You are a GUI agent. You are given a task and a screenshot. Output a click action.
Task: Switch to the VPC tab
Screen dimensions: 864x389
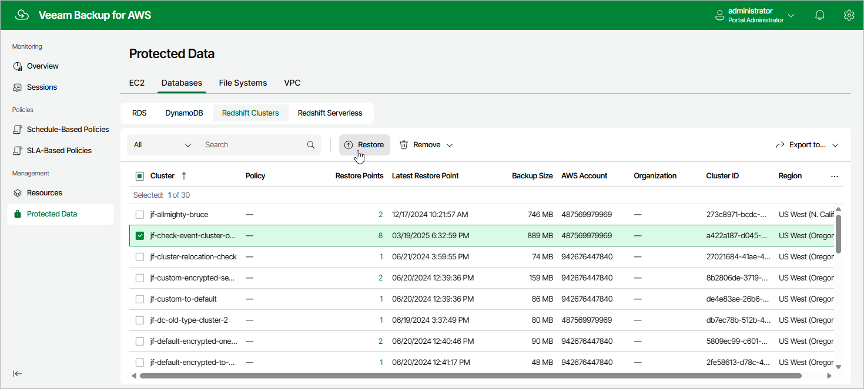(x=292, y=83)
